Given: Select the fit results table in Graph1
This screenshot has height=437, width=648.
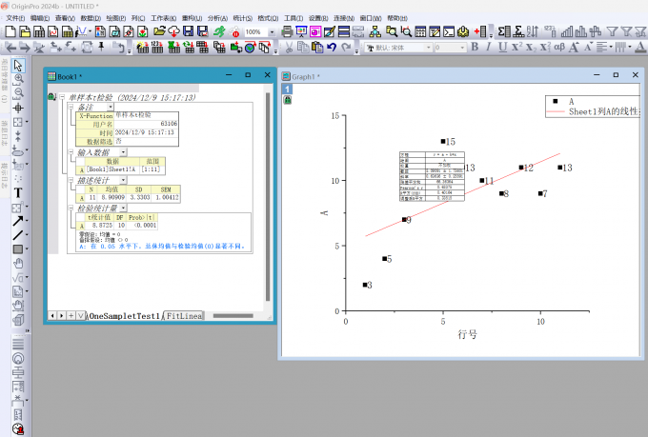Looking at the screenshot, I should (432, 176).
